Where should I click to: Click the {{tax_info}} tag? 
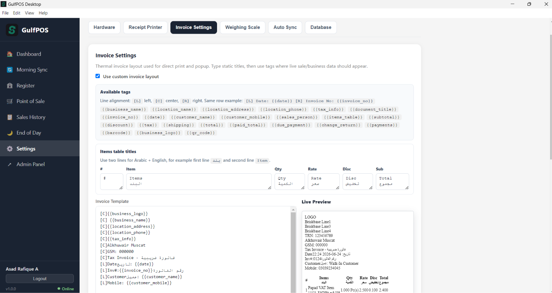coord(328,109)
